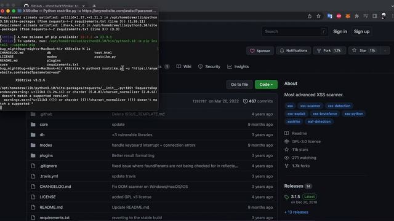Image resolution: width=394 pixels, height=221 pixels.
Task: Open the + 13 releases link
Action: [x=296, y=212]
